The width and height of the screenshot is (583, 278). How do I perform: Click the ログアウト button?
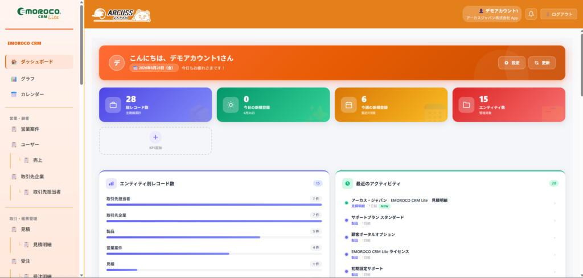559,14
